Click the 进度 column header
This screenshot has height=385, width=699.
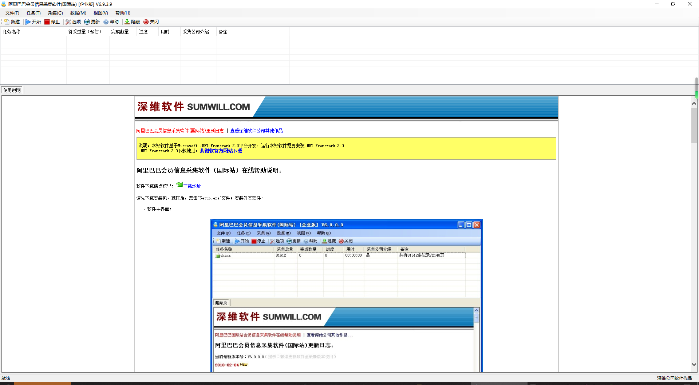coord(148,32)
